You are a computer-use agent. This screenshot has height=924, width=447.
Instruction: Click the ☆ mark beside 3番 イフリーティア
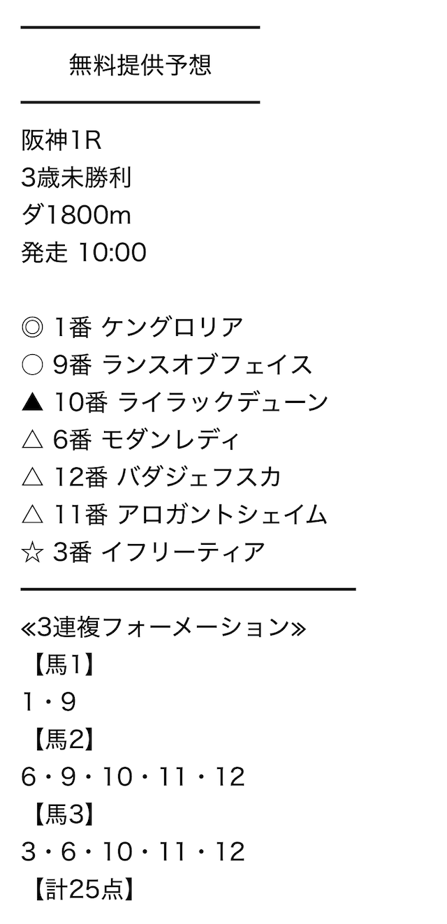pos(33,552)
